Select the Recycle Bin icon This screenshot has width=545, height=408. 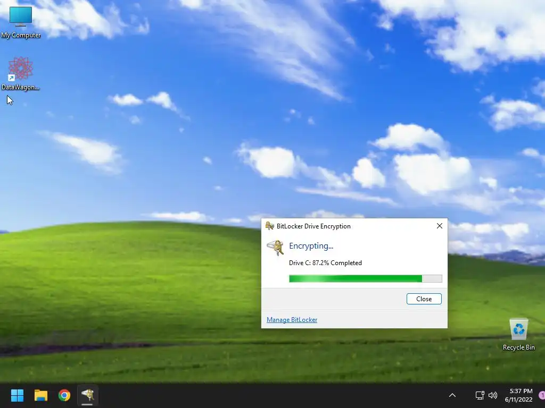click(518, 334)
